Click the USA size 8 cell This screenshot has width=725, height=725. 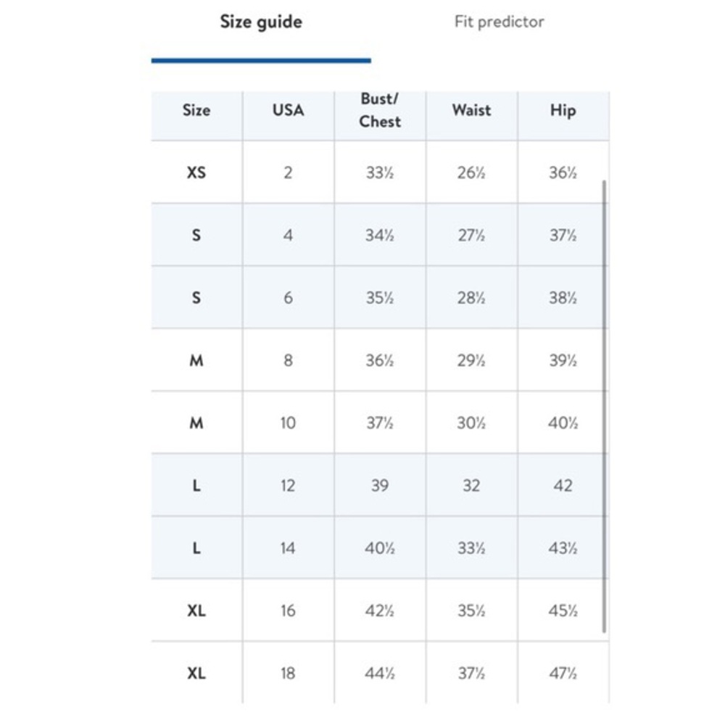(x=288, y=360)
